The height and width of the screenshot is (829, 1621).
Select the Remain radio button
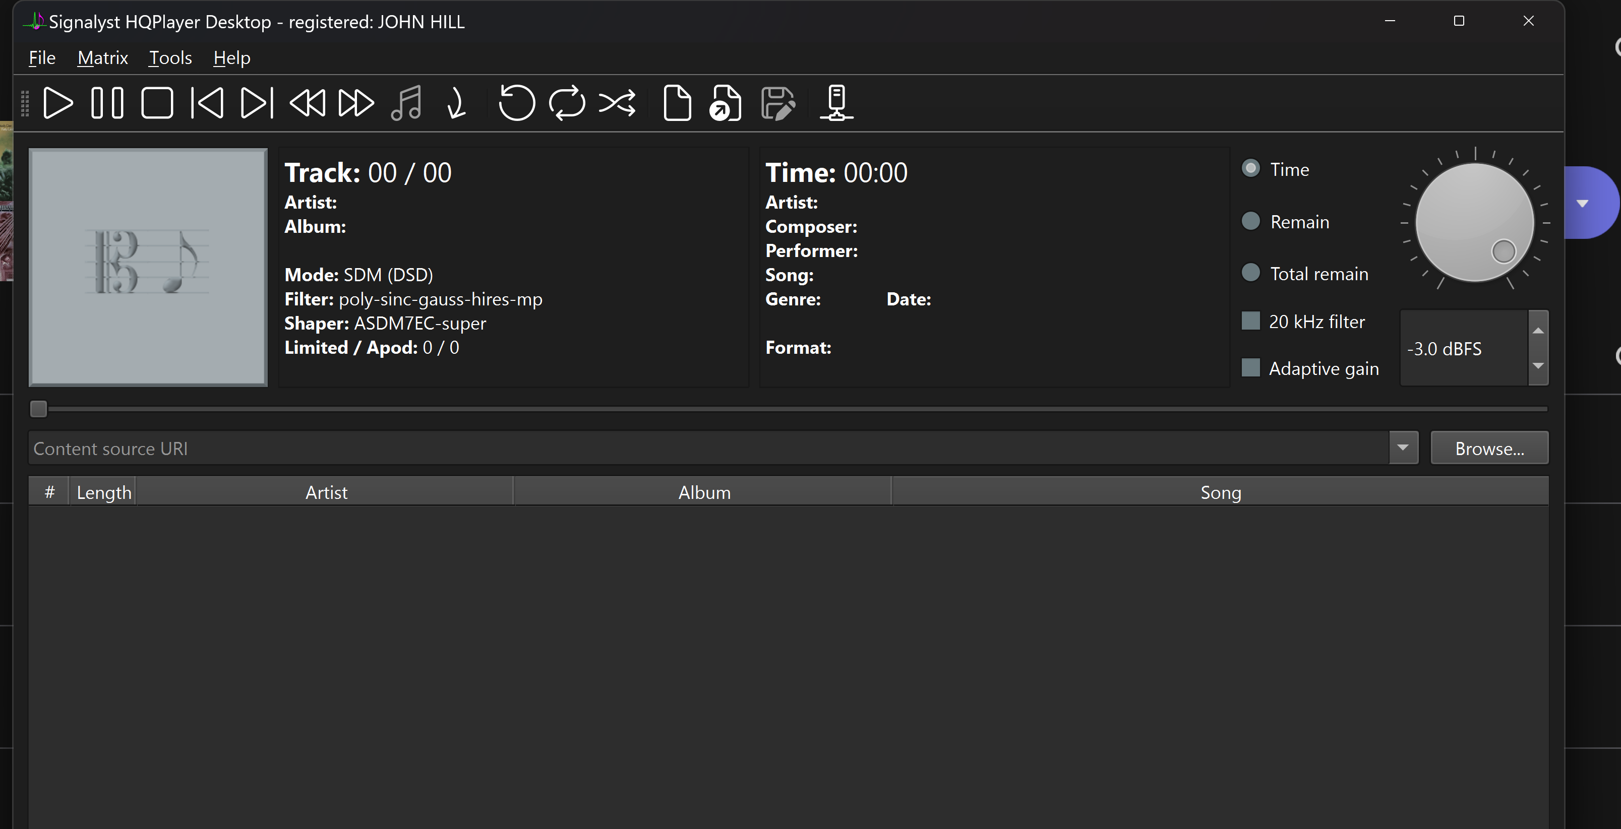[1250, 221]
